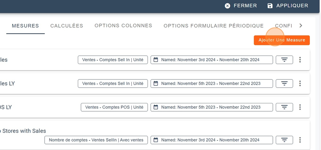Open Nombre de comptes Ventes SellIn selector

[x=96, y=140]
